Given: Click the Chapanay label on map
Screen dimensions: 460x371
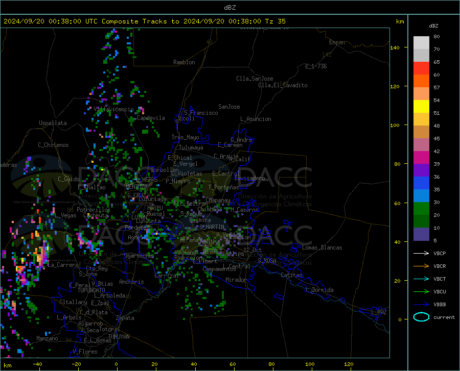Looking at the screenshot, I should point(218,200).
